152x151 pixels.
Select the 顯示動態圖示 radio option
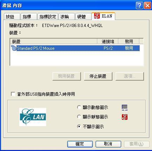pos(79,107)
